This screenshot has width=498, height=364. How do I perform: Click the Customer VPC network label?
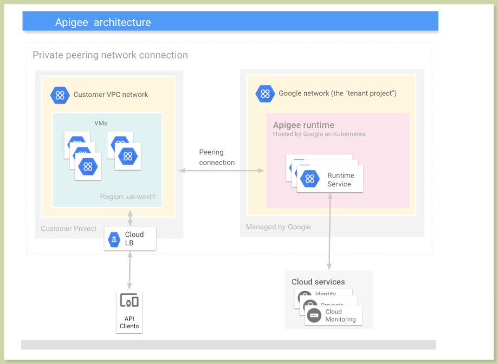coord(111,95)
